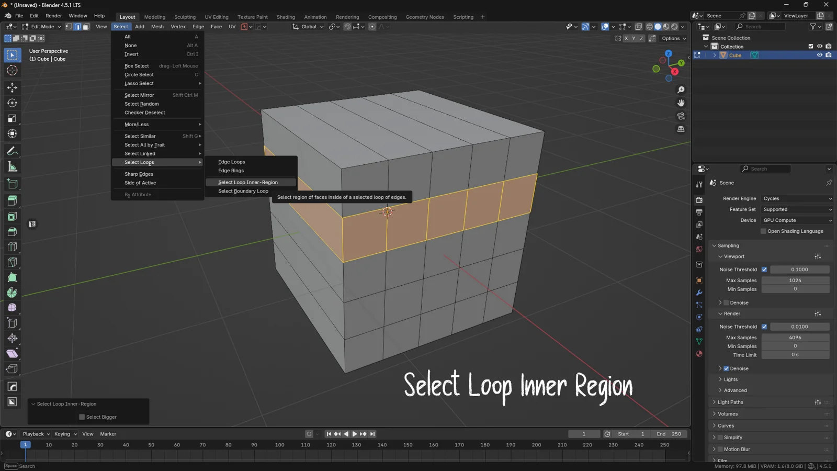Select the Poly Build tool

click(12, 277)
